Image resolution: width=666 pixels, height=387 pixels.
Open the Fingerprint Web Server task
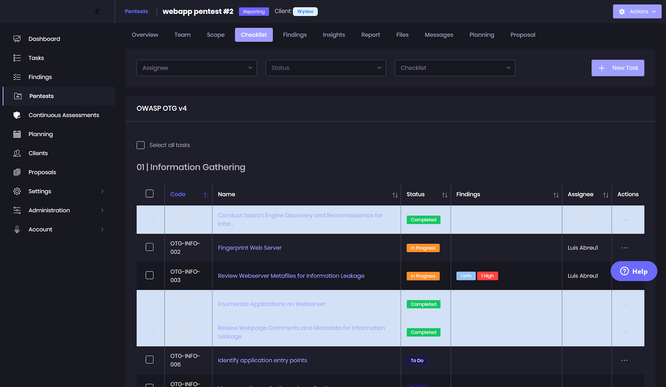tap(250, 248)
